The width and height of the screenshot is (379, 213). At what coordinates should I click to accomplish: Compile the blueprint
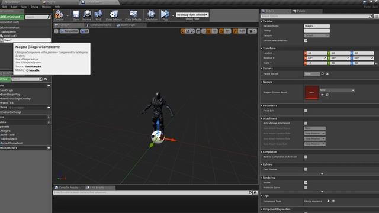tap(59, 15)
